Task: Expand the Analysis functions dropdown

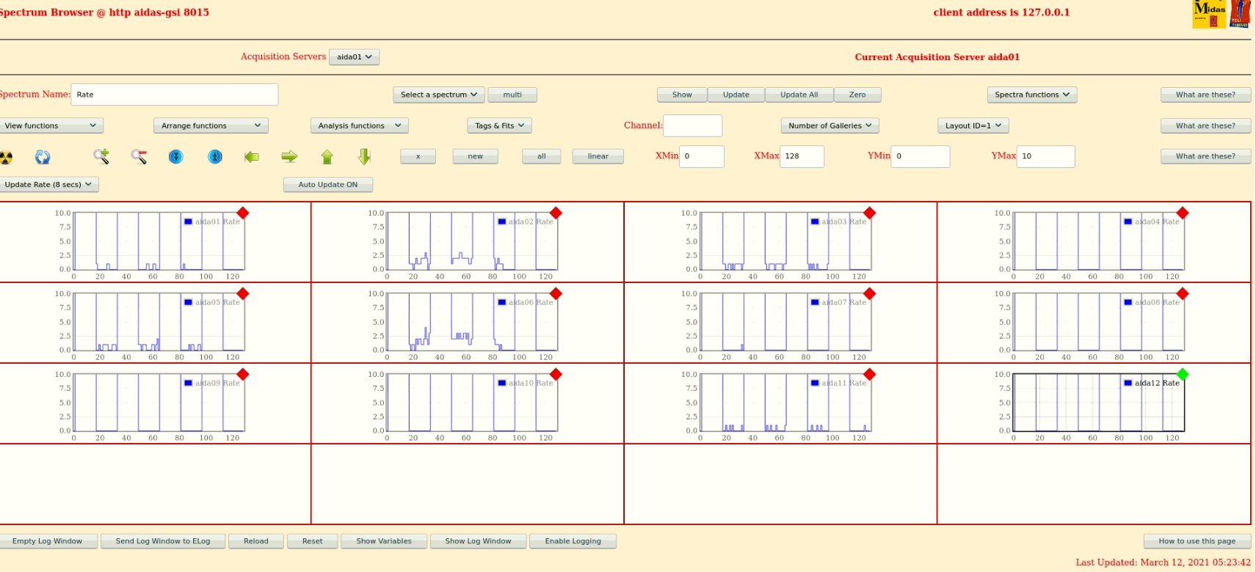Action: [360, 125]
